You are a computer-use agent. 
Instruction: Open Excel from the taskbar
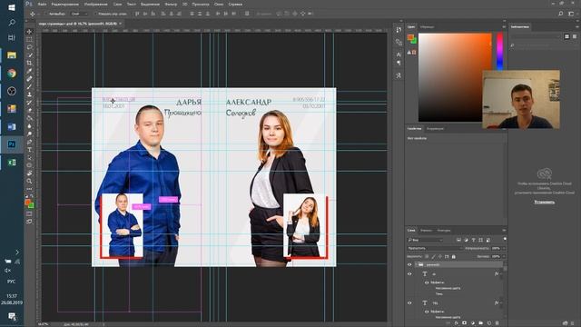(x=12, y=163)
